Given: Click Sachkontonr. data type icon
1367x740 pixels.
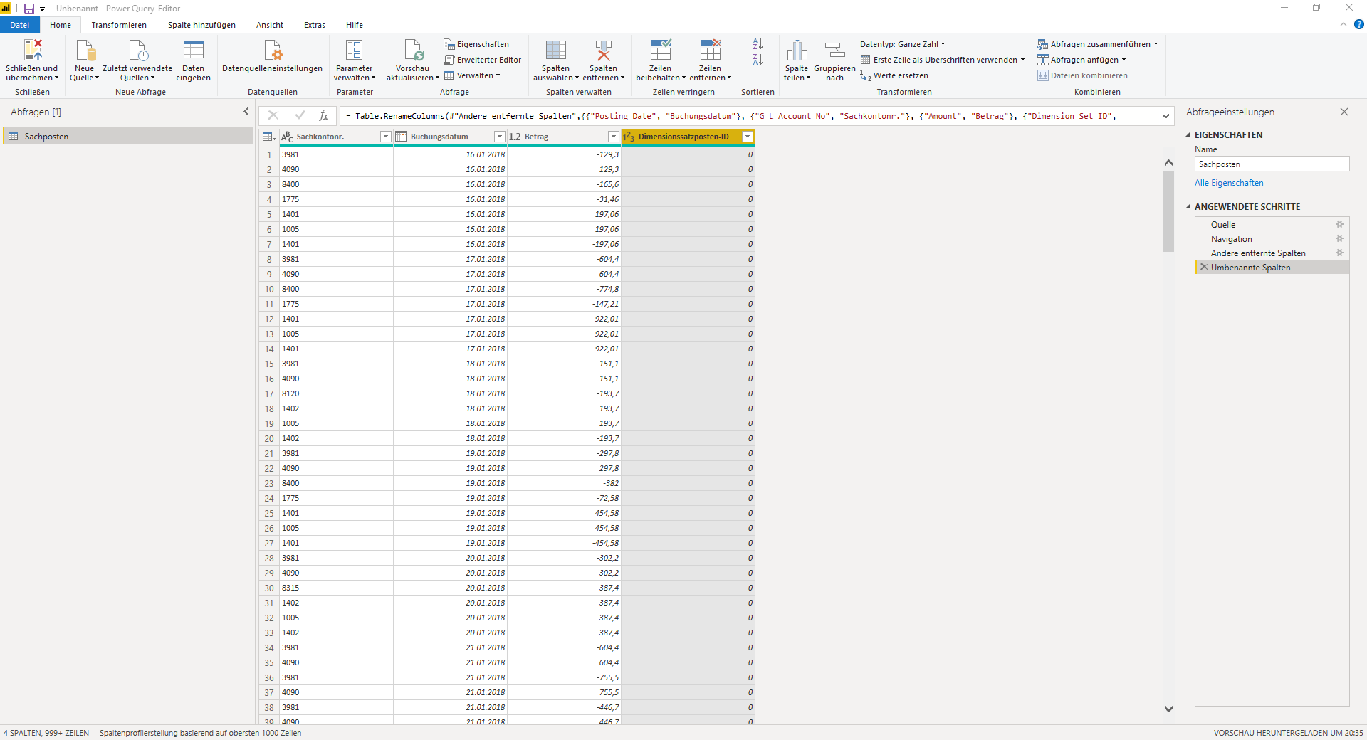Looking at the screenshot, I should point(287,137).
